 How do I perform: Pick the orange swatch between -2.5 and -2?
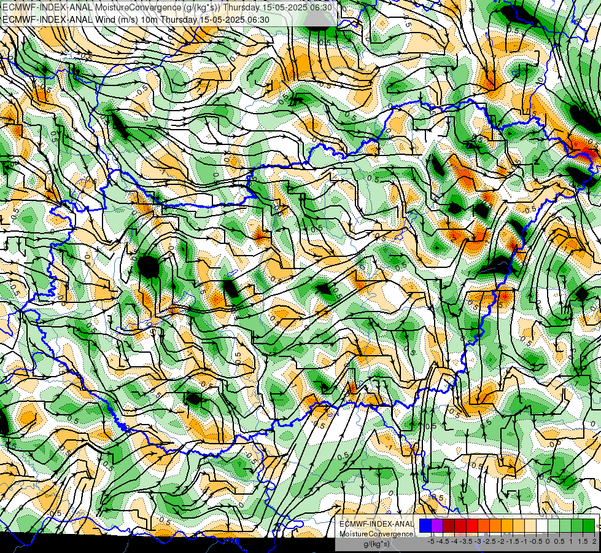click(495, 525)
